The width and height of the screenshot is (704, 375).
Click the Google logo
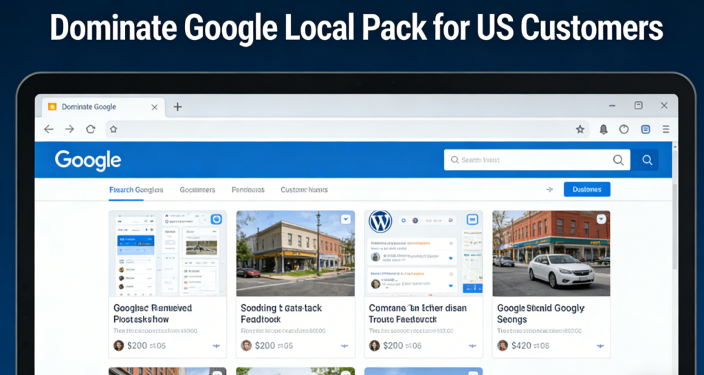pos(88,160)
